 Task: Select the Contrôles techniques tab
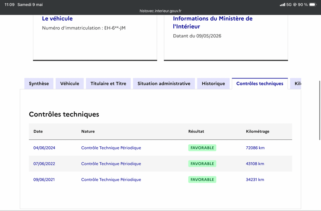pos(260,84)
